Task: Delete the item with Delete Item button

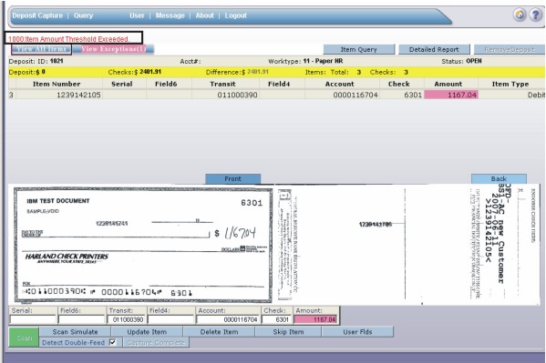Action: click(x=219, y=332)
